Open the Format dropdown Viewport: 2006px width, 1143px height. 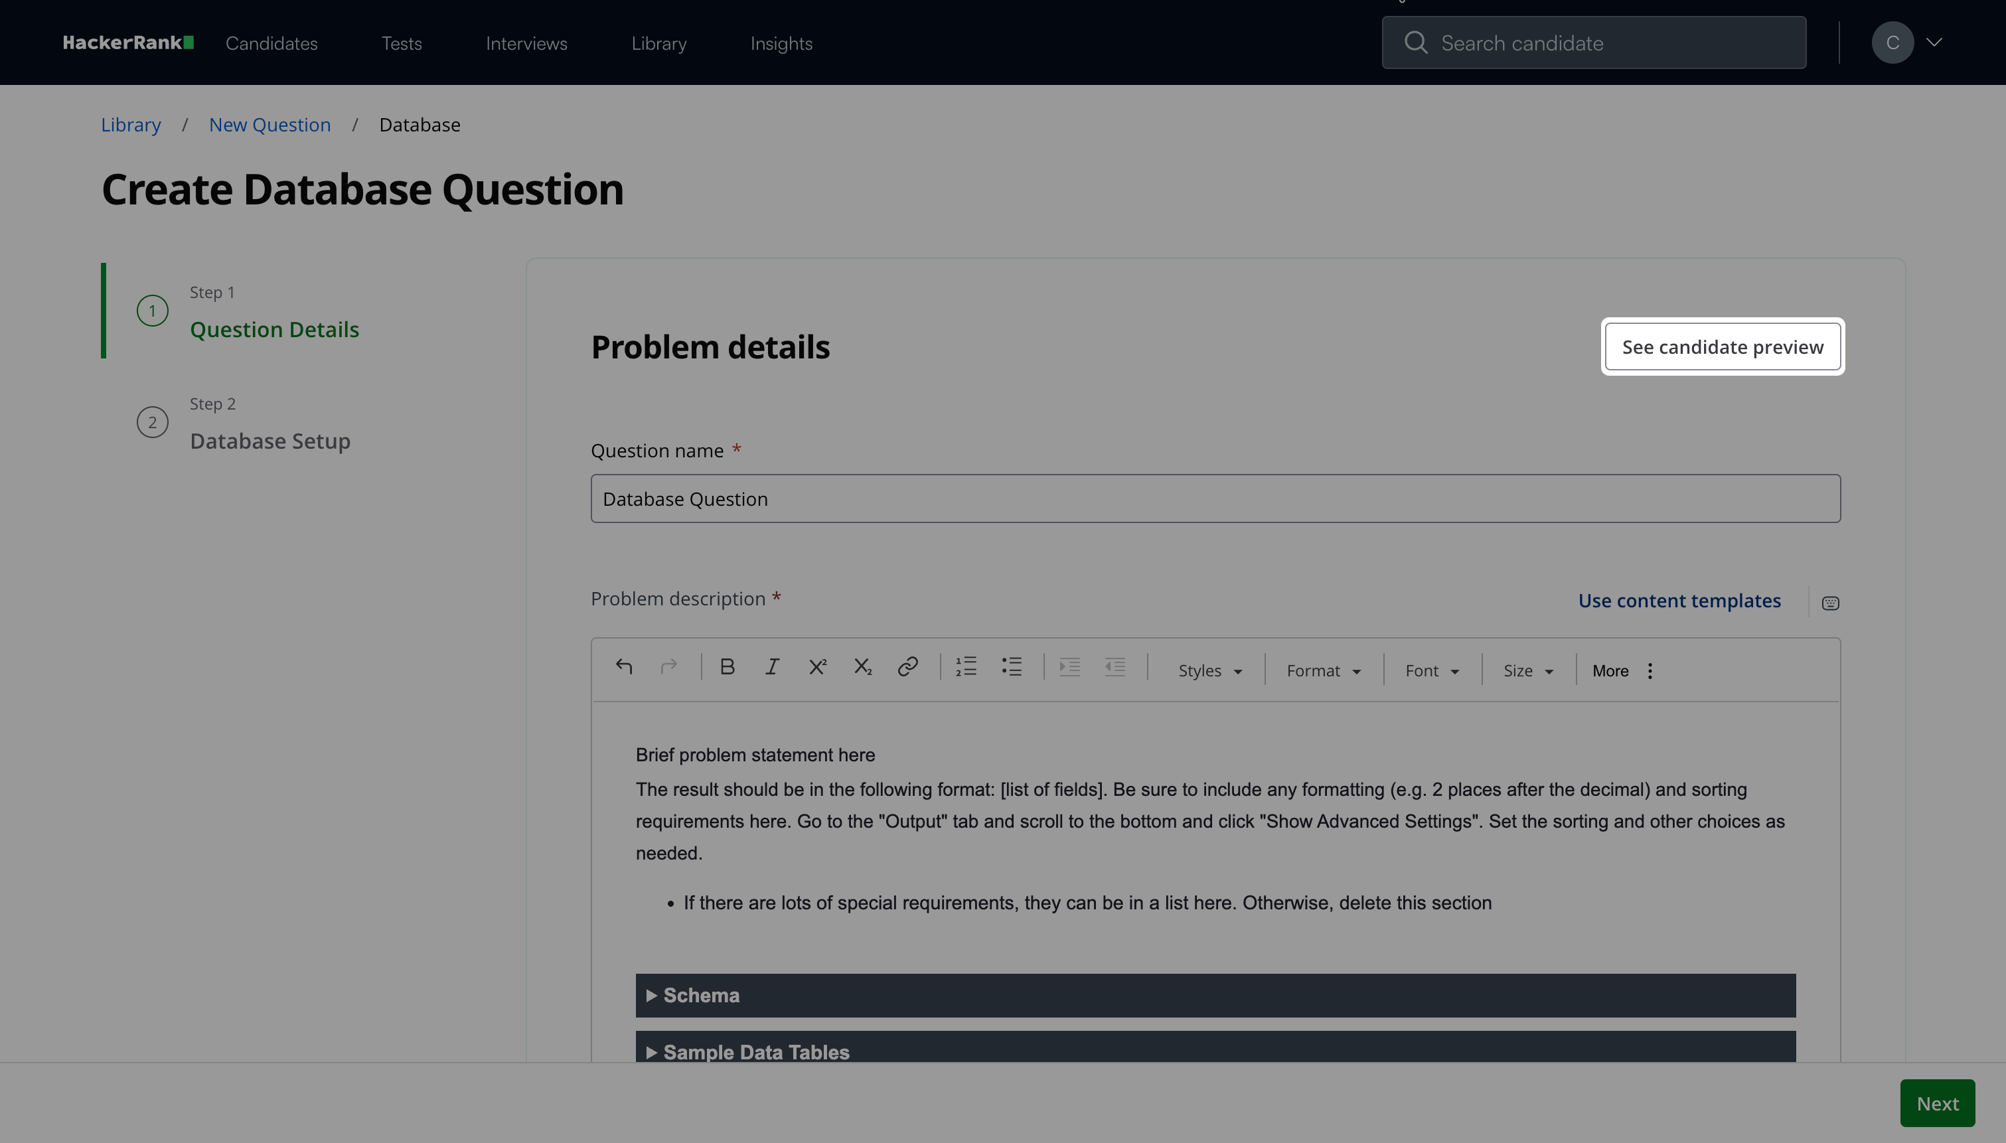(1323, 670)
